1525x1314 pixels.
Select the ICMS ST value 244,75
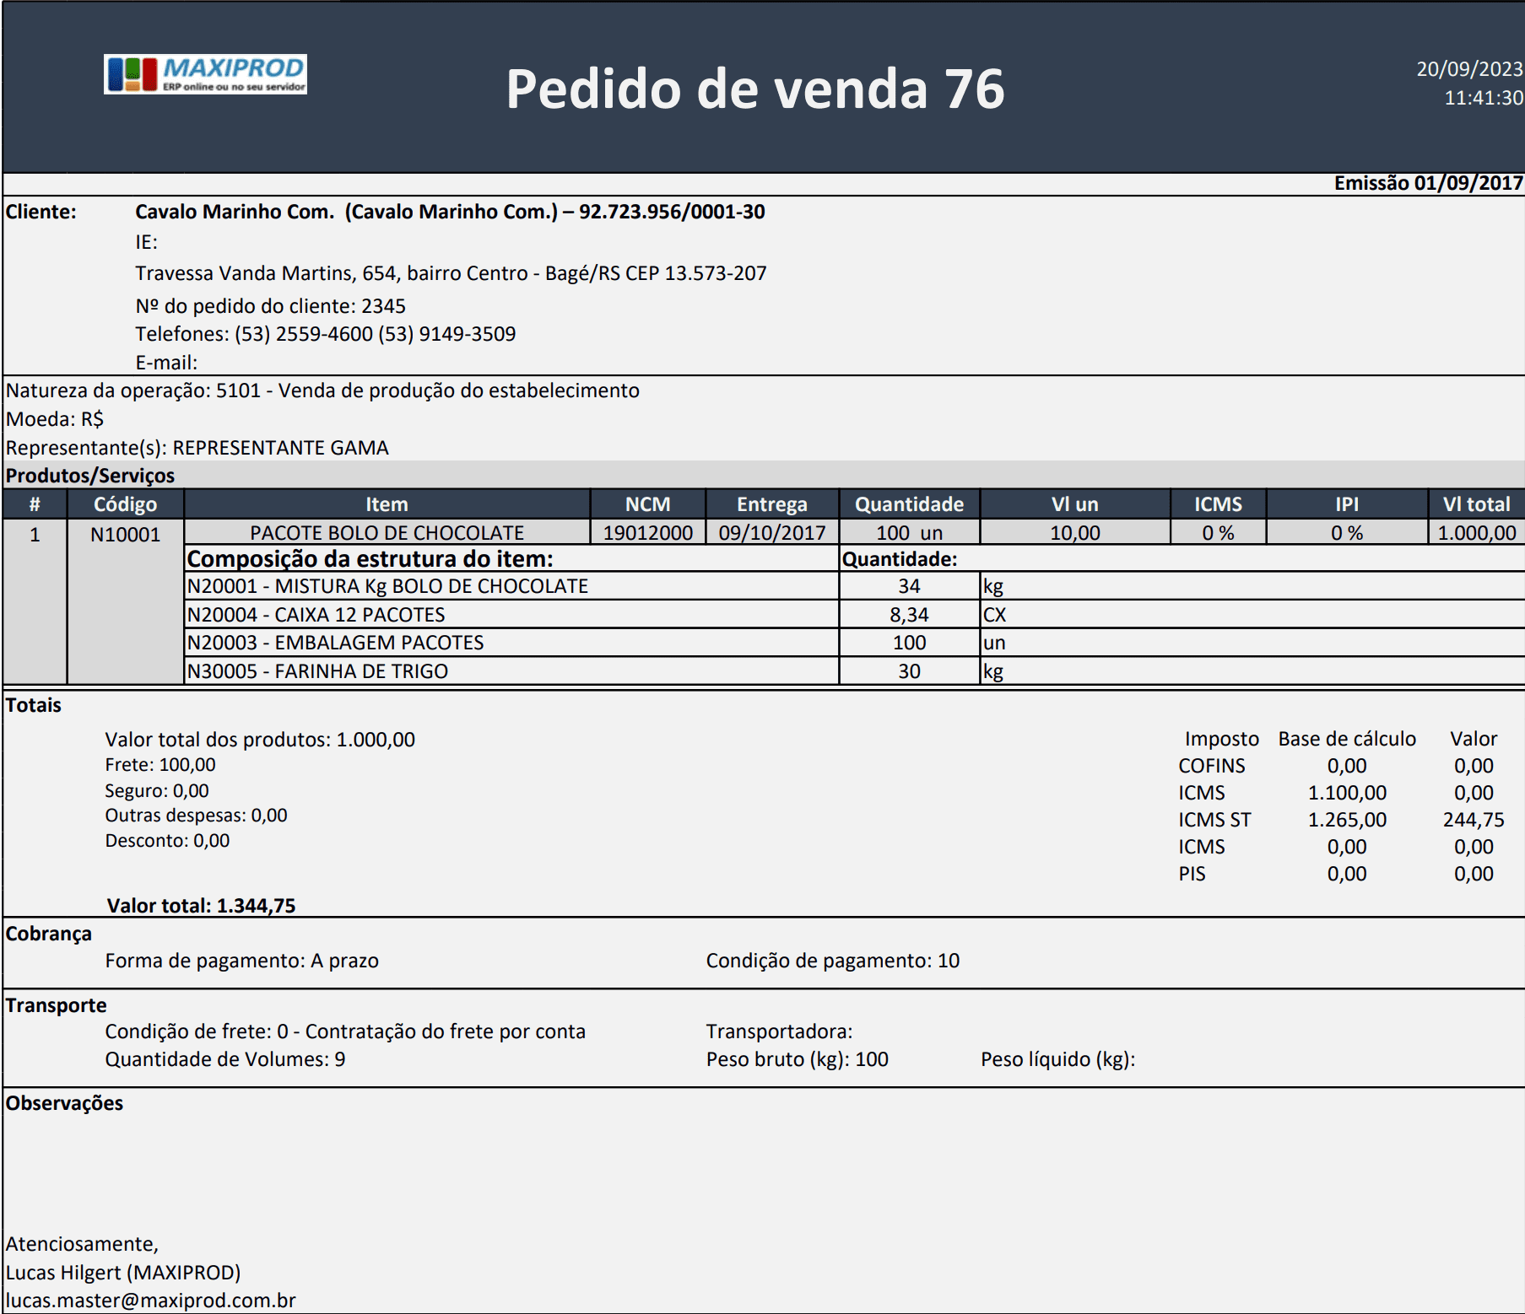click(x=1473, y=820)
